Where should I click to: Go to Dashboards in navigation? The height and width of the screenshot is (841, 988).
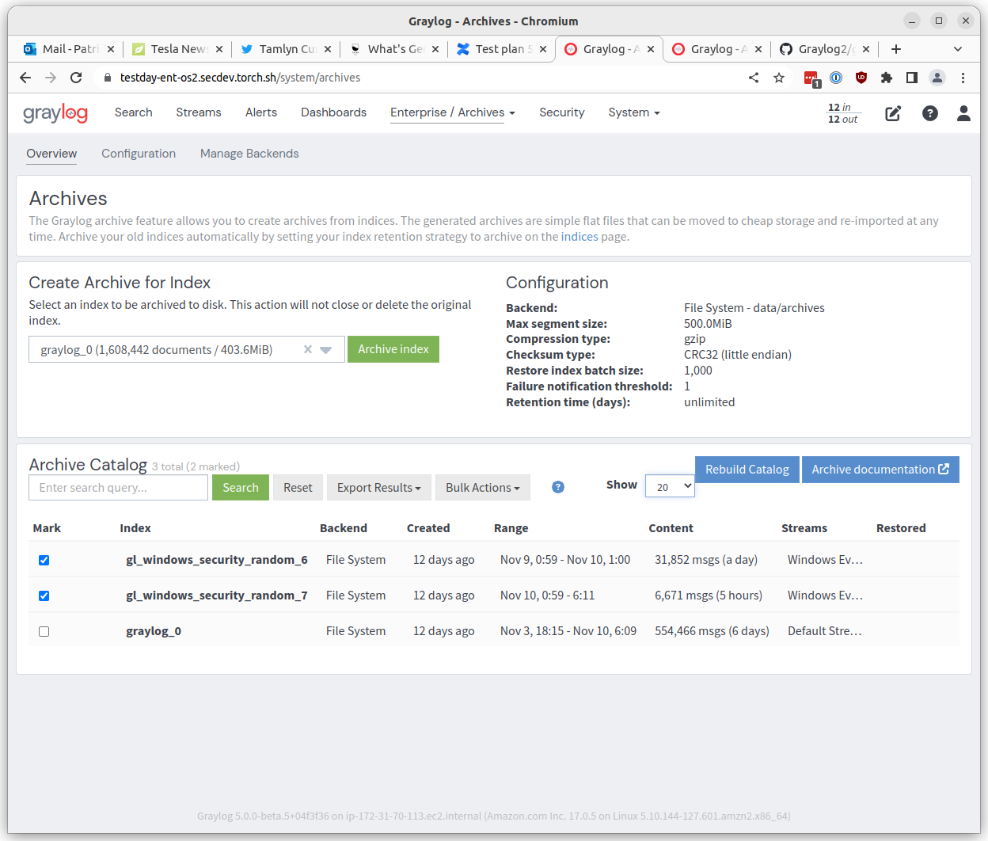[333, 112]
